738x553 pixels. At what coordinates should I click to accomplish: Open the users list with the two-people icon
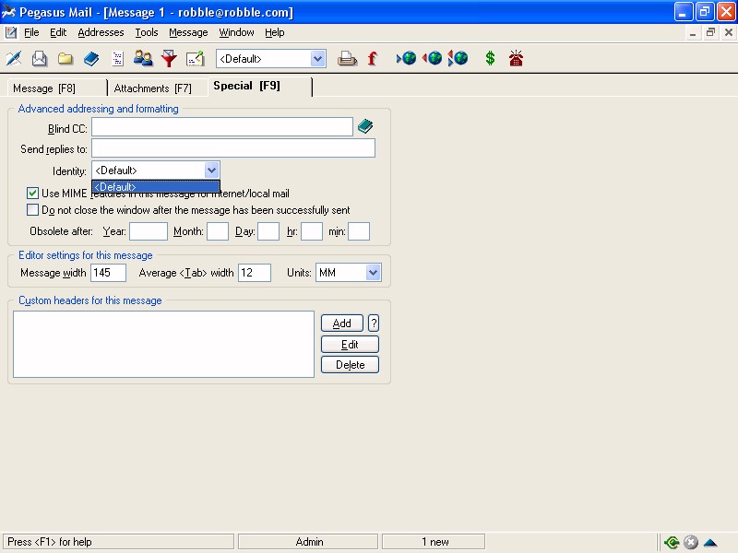(x=143, y=59)
